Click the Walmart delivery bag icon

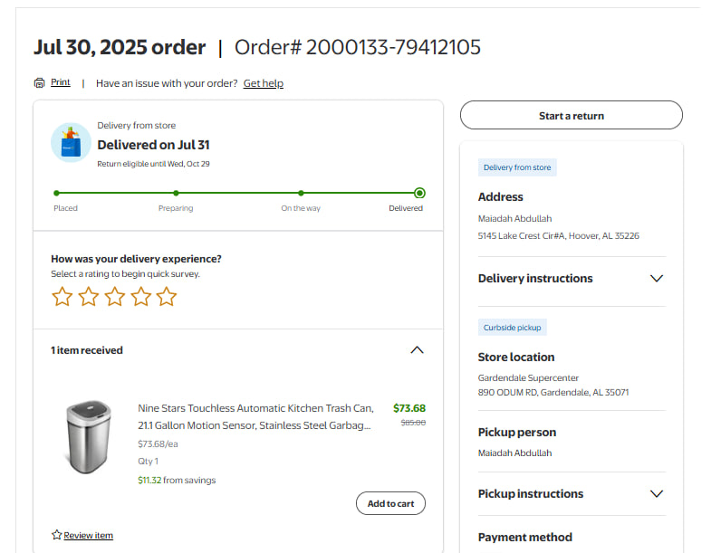tap(71, 143)
